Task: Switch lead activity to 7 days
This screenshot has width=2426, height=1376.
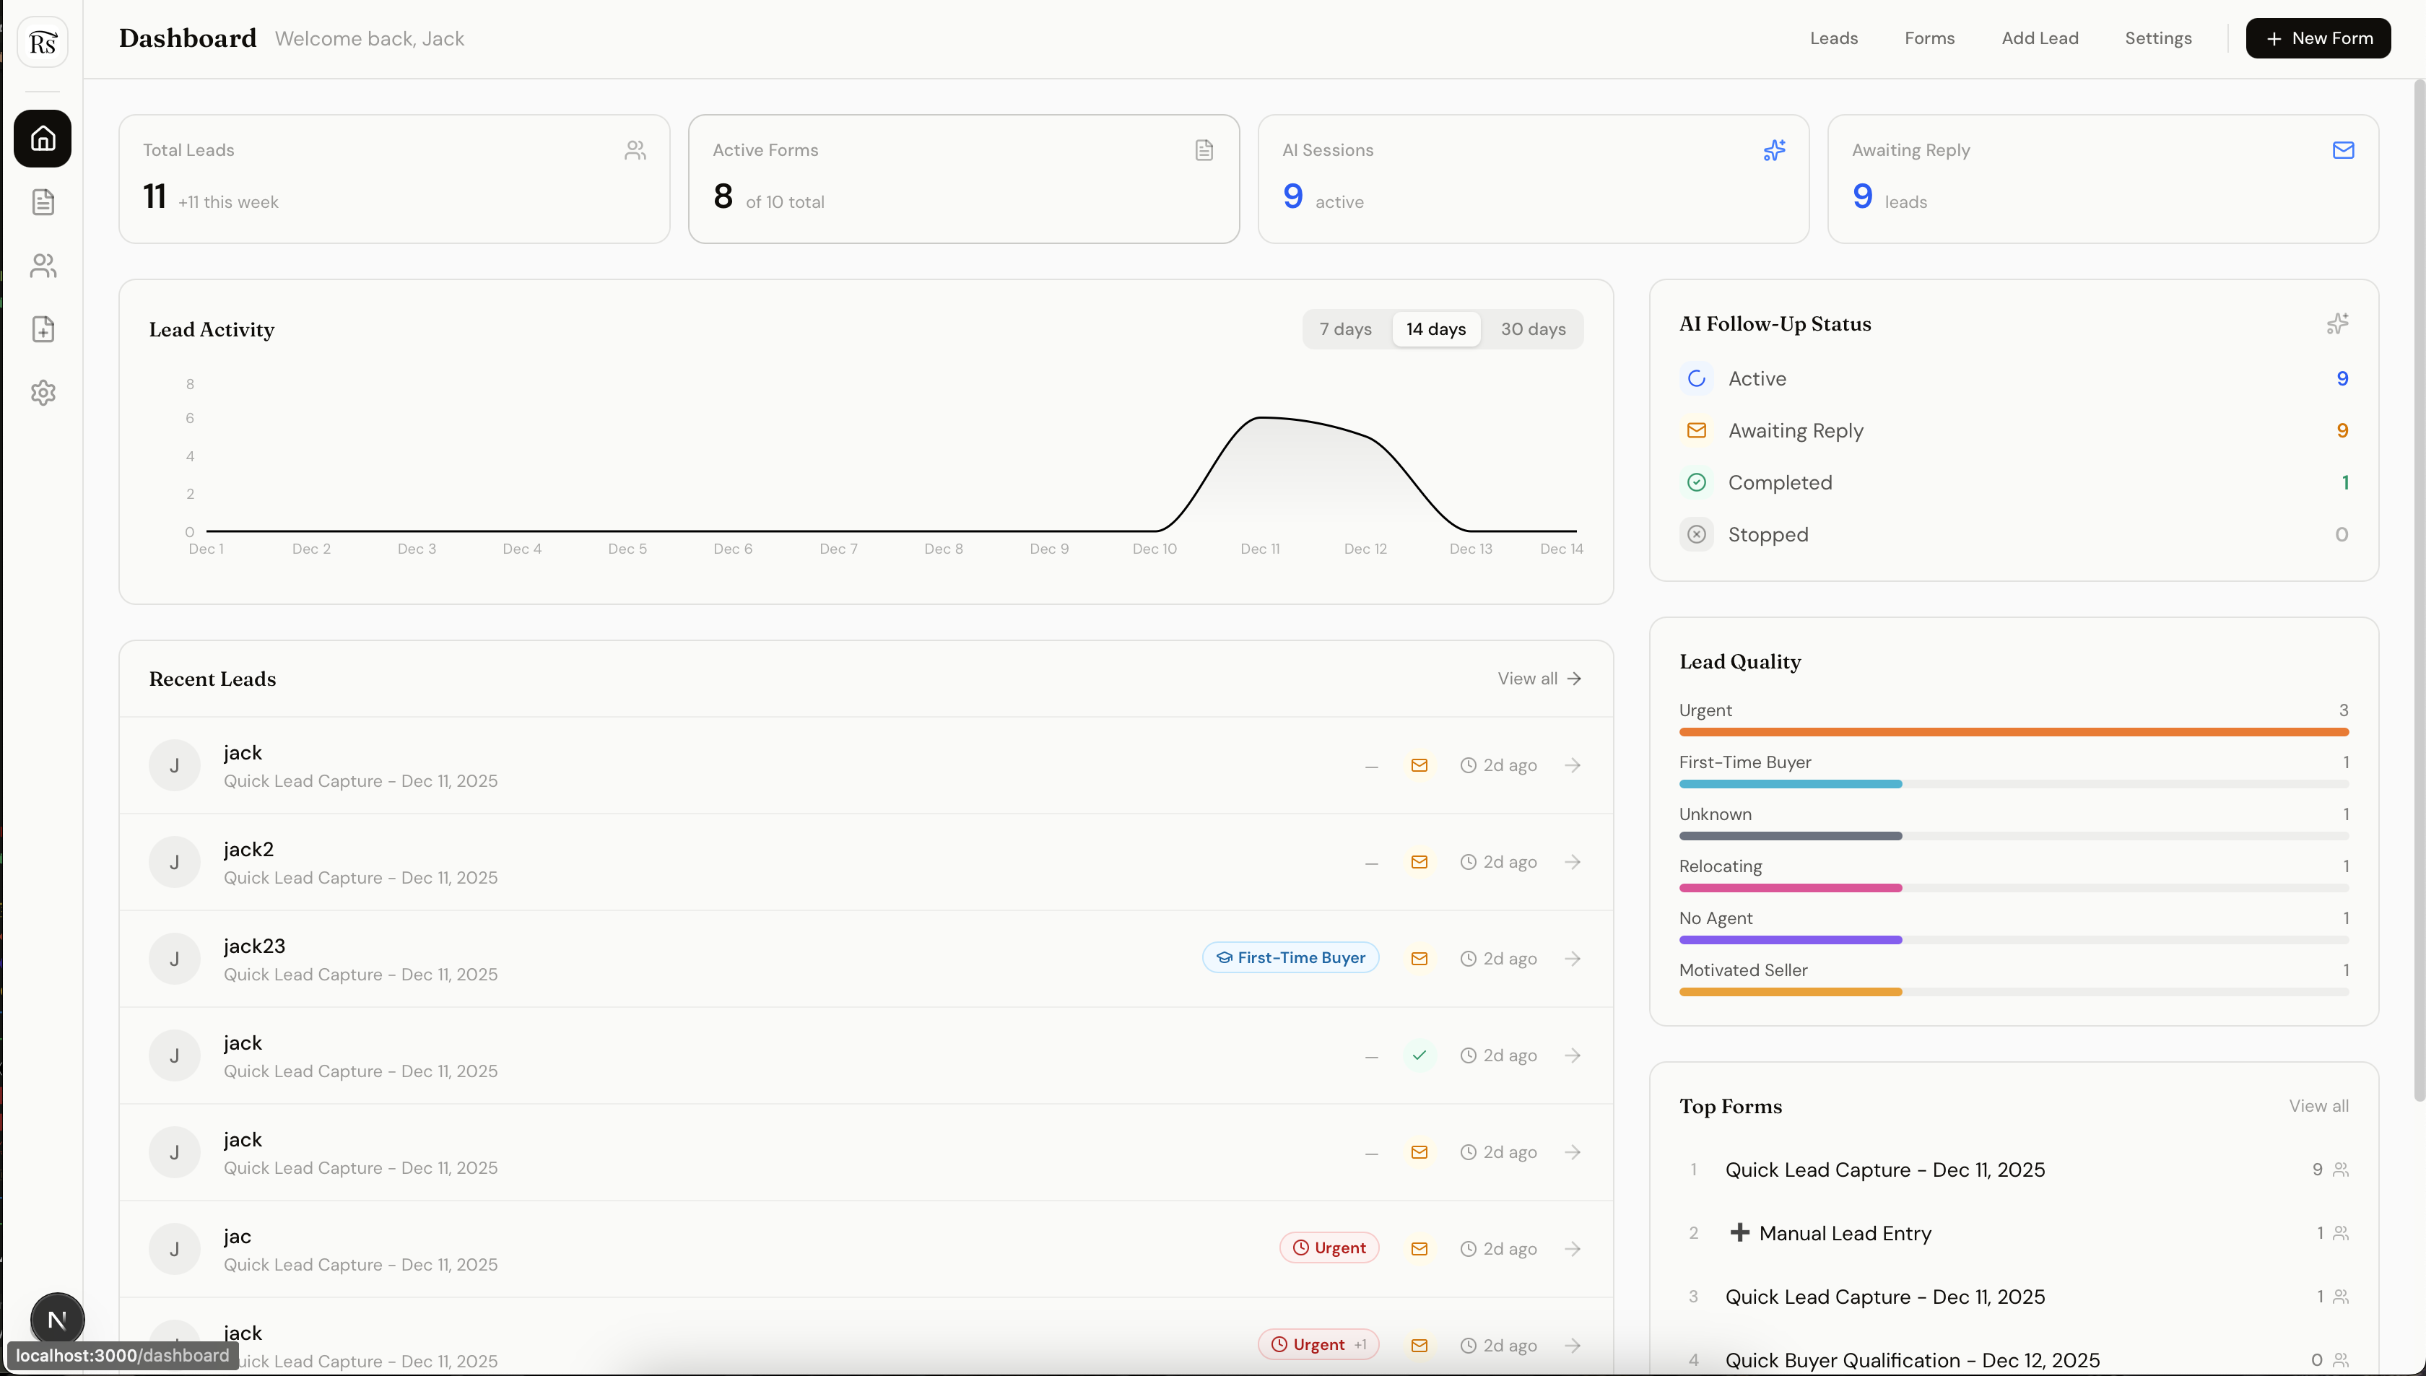Action: click(1346, 329)
